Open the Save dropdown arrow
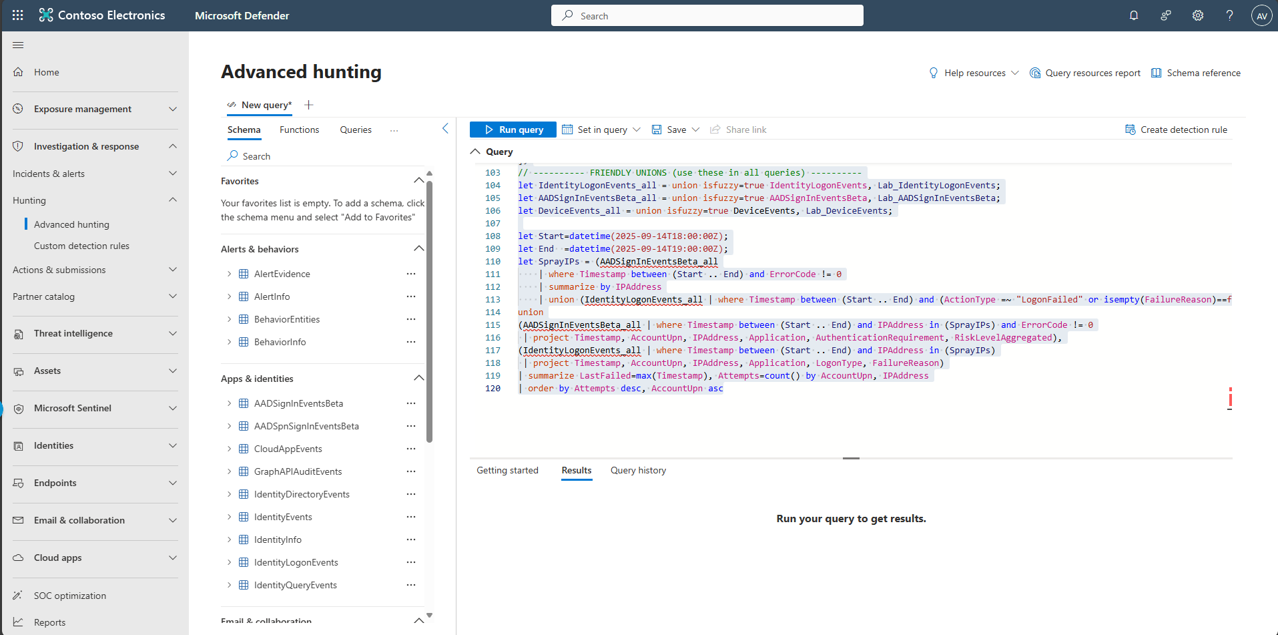1278x635 pixels. [x=695, y=130]
